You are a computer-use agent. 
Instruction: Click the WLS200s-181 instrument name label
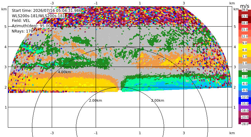pos(38,16)
